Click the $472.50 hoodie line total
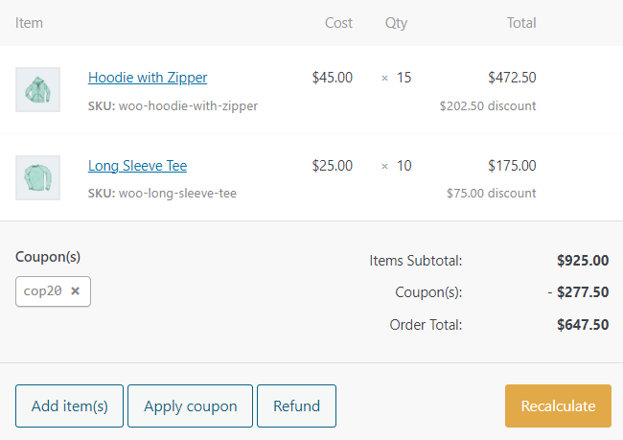The image size is (623, 440). coord(512,78)
